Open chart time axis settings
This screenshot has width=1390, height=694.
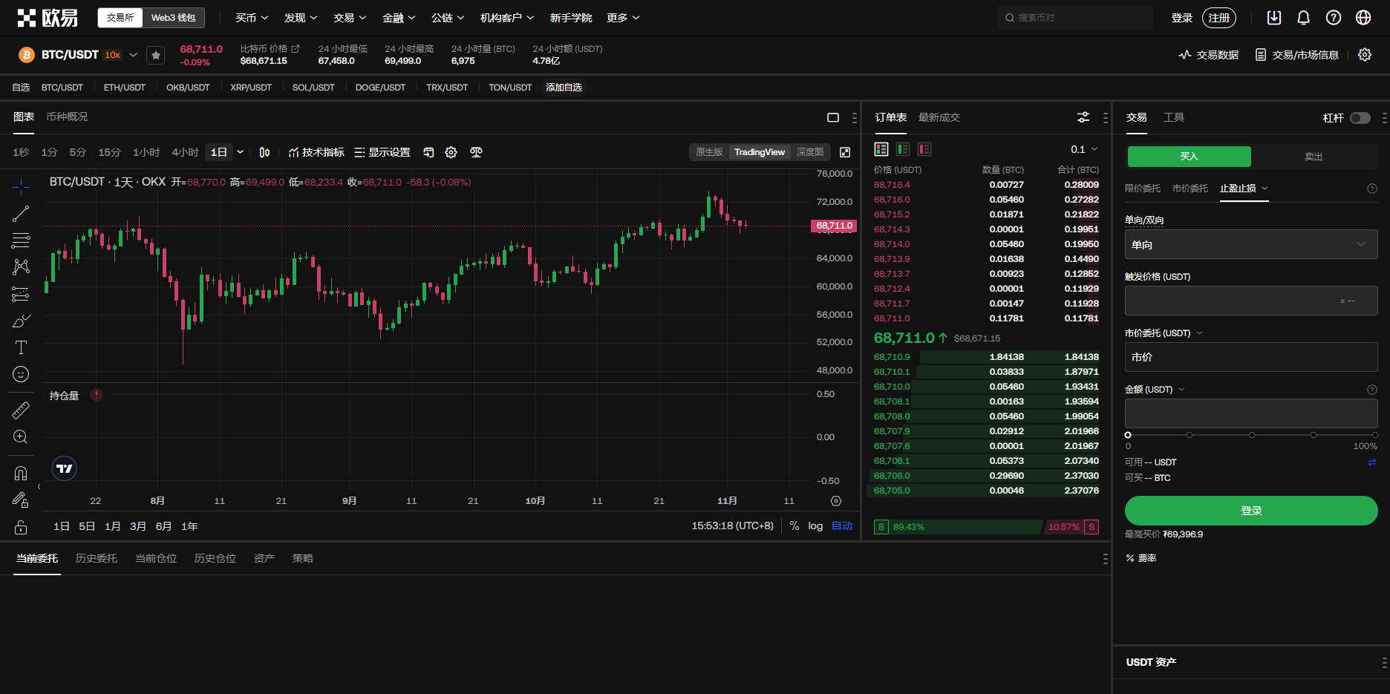click(x=836, y=501)
